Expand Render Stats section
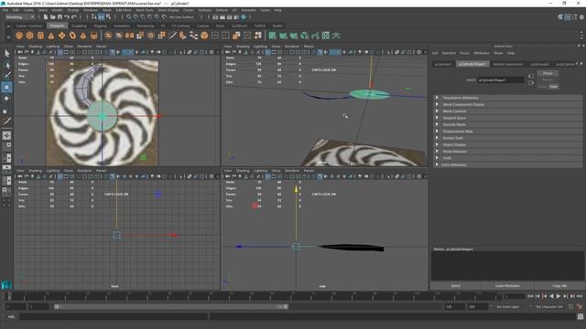The height and width of the screenshot is (329, 586). tap(507, 138)
